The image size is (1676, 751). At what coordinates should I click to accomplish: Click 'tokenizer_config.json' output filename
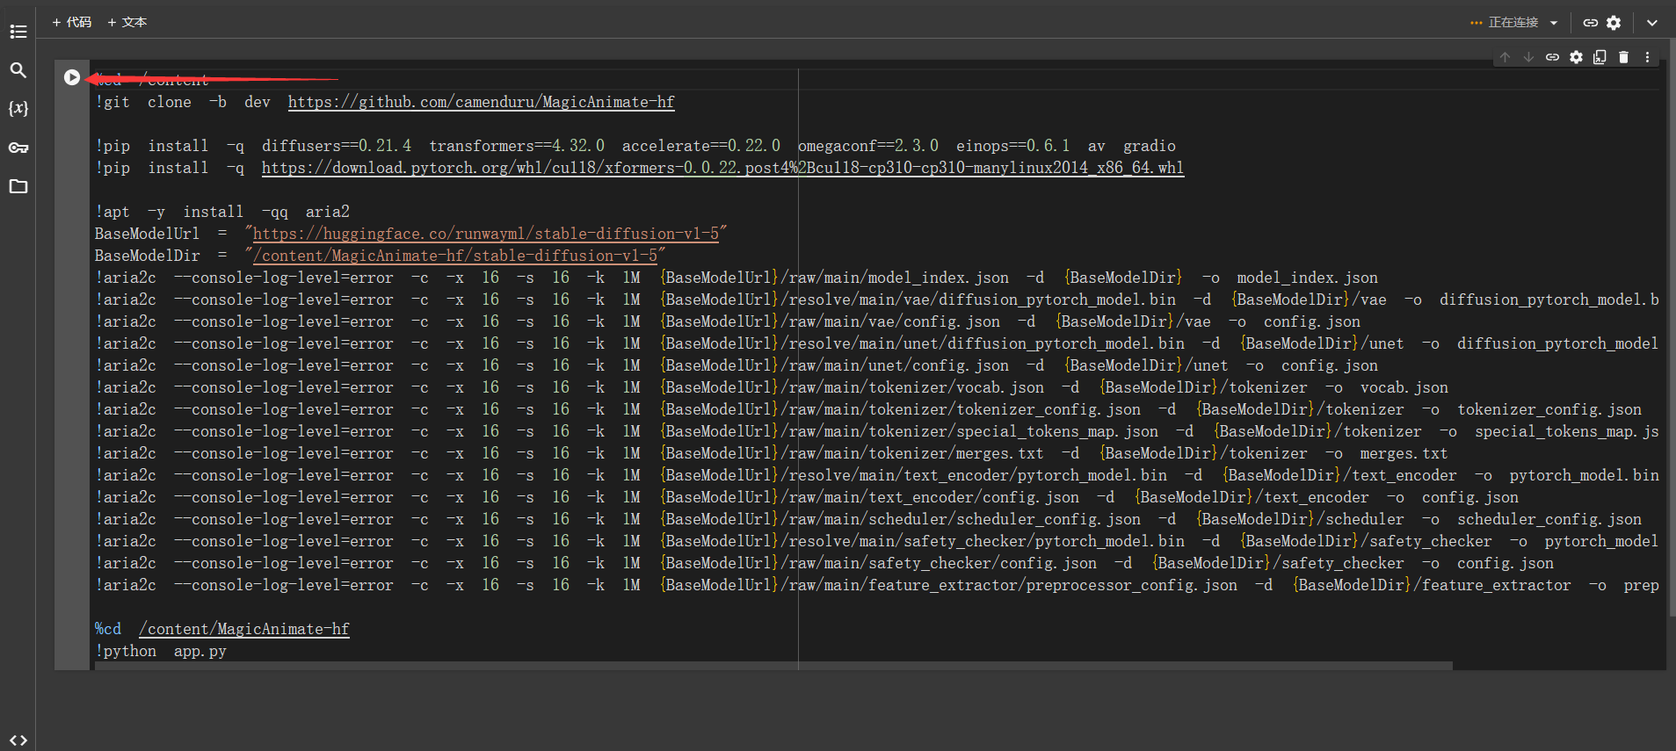(1549, 409)
